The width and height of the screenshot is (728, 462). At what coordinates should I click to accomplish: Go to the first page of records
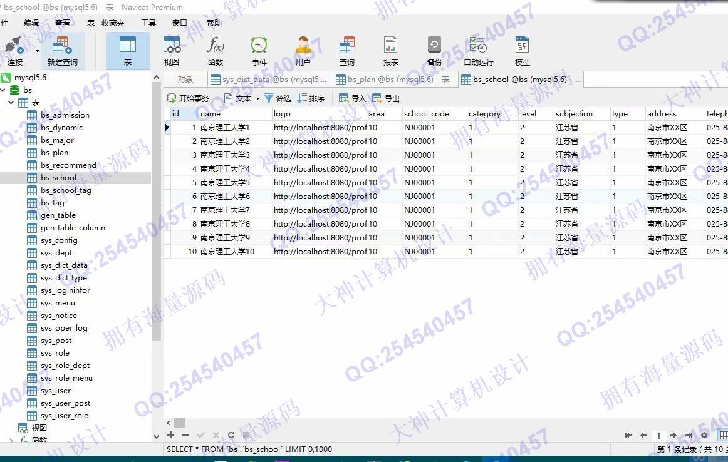coord(628,435)
